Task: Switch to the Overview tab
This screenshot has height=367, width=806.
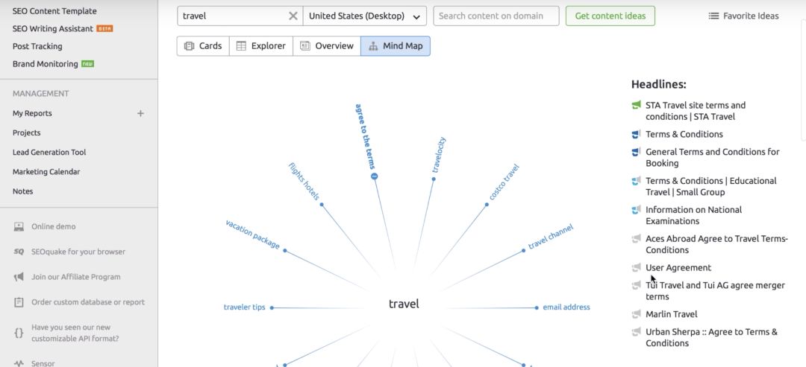Action: pos(327,45)
